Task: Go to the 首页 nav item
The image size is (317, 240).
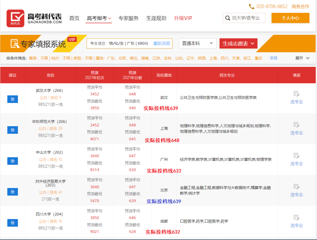Action: 74,18
